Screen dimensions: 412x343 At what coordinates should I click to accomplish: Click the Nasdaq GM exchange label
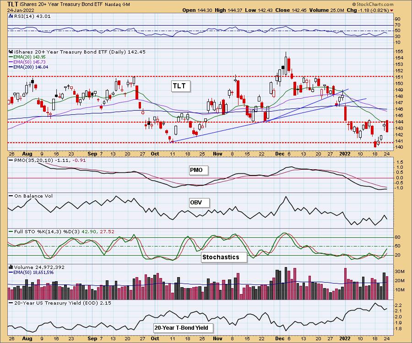click(117, 5)
